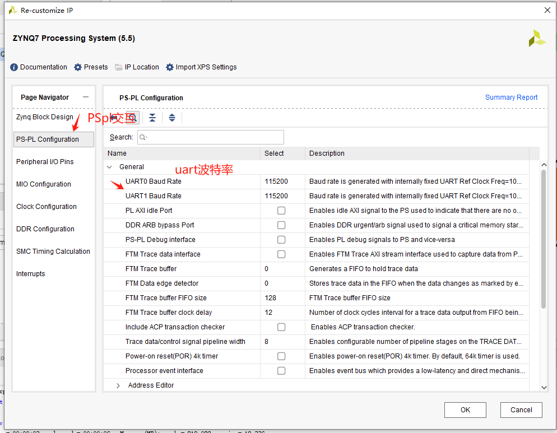The width and height of the screenshot is (557, 433).
Task: Collapse the Page Navigator with the minus icon
Action: [x=86, y=97]
